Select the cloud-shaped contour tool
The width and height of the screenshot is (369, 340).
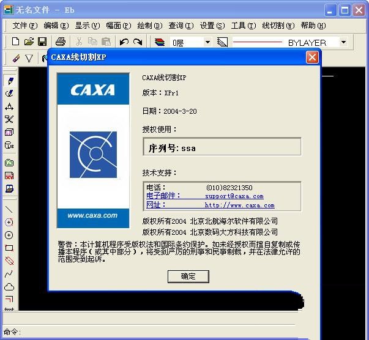(9, 287)
